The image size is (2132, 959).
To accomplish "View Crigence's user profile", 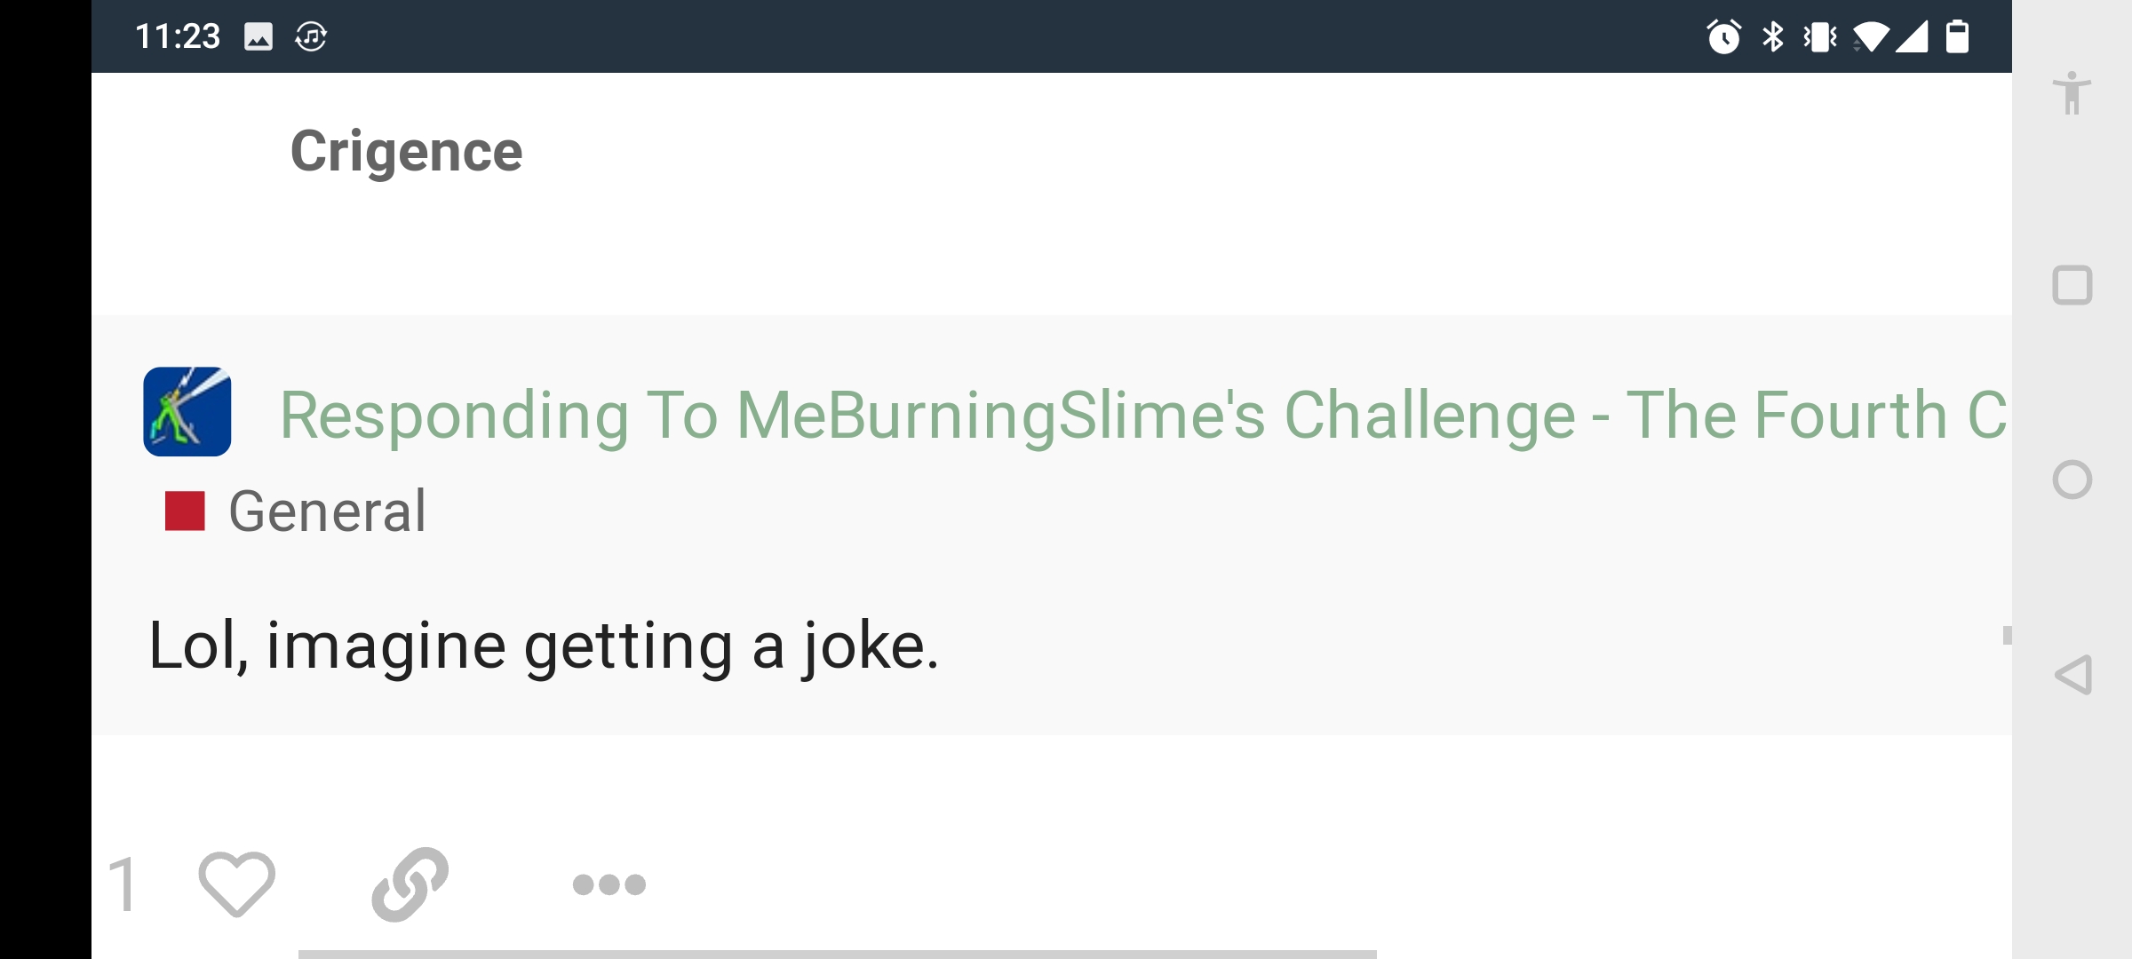I will click(407, 152).
